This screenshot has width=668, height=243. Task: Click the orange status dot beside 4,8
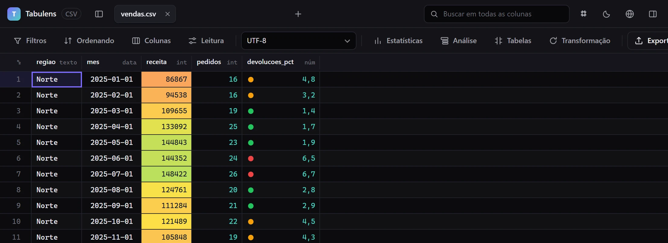click(251, 80)
